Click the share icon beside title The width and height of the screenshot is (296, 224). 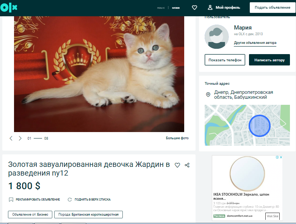pos(187,165)
